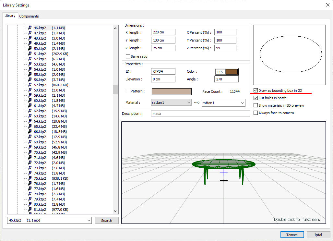This screenshot has width=333, height=241.
Task: Click the icon beside 62.ktp2
Action: click(30, 111)
